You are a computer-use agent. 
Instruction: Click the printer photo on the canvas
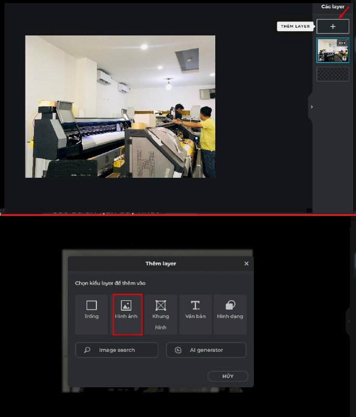[x=120, y=107]
